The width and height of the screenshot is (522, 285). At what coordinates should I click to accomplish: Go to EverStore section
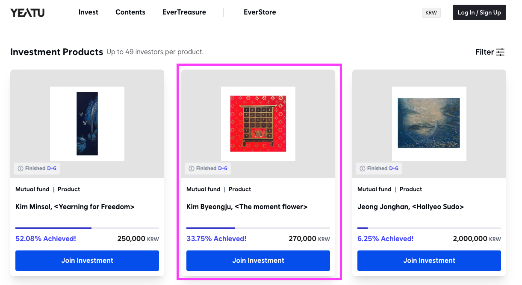tap(260, 12)
